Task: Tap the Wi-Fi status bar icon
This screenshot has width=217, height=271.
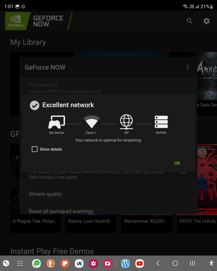Action: 185,7
